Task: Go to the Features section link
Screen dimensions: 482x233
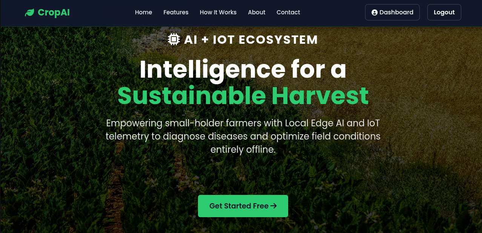Action: pyautogui.click(x=176, y=12)
